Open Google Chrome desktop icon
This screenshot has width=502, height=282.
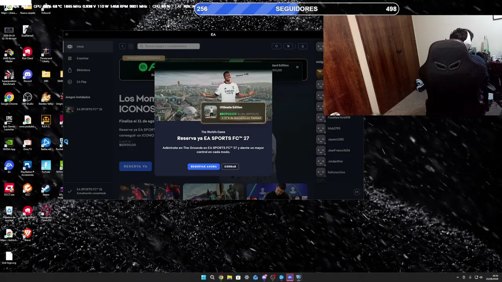pos(9,99)
